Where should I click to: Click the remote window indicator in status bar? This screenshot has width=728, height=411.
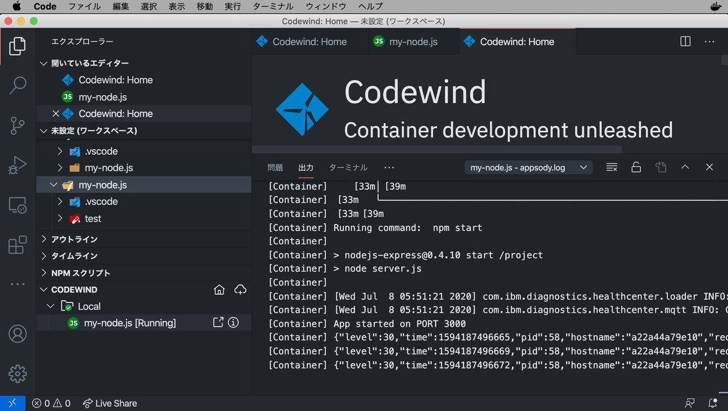pos(13,403)
